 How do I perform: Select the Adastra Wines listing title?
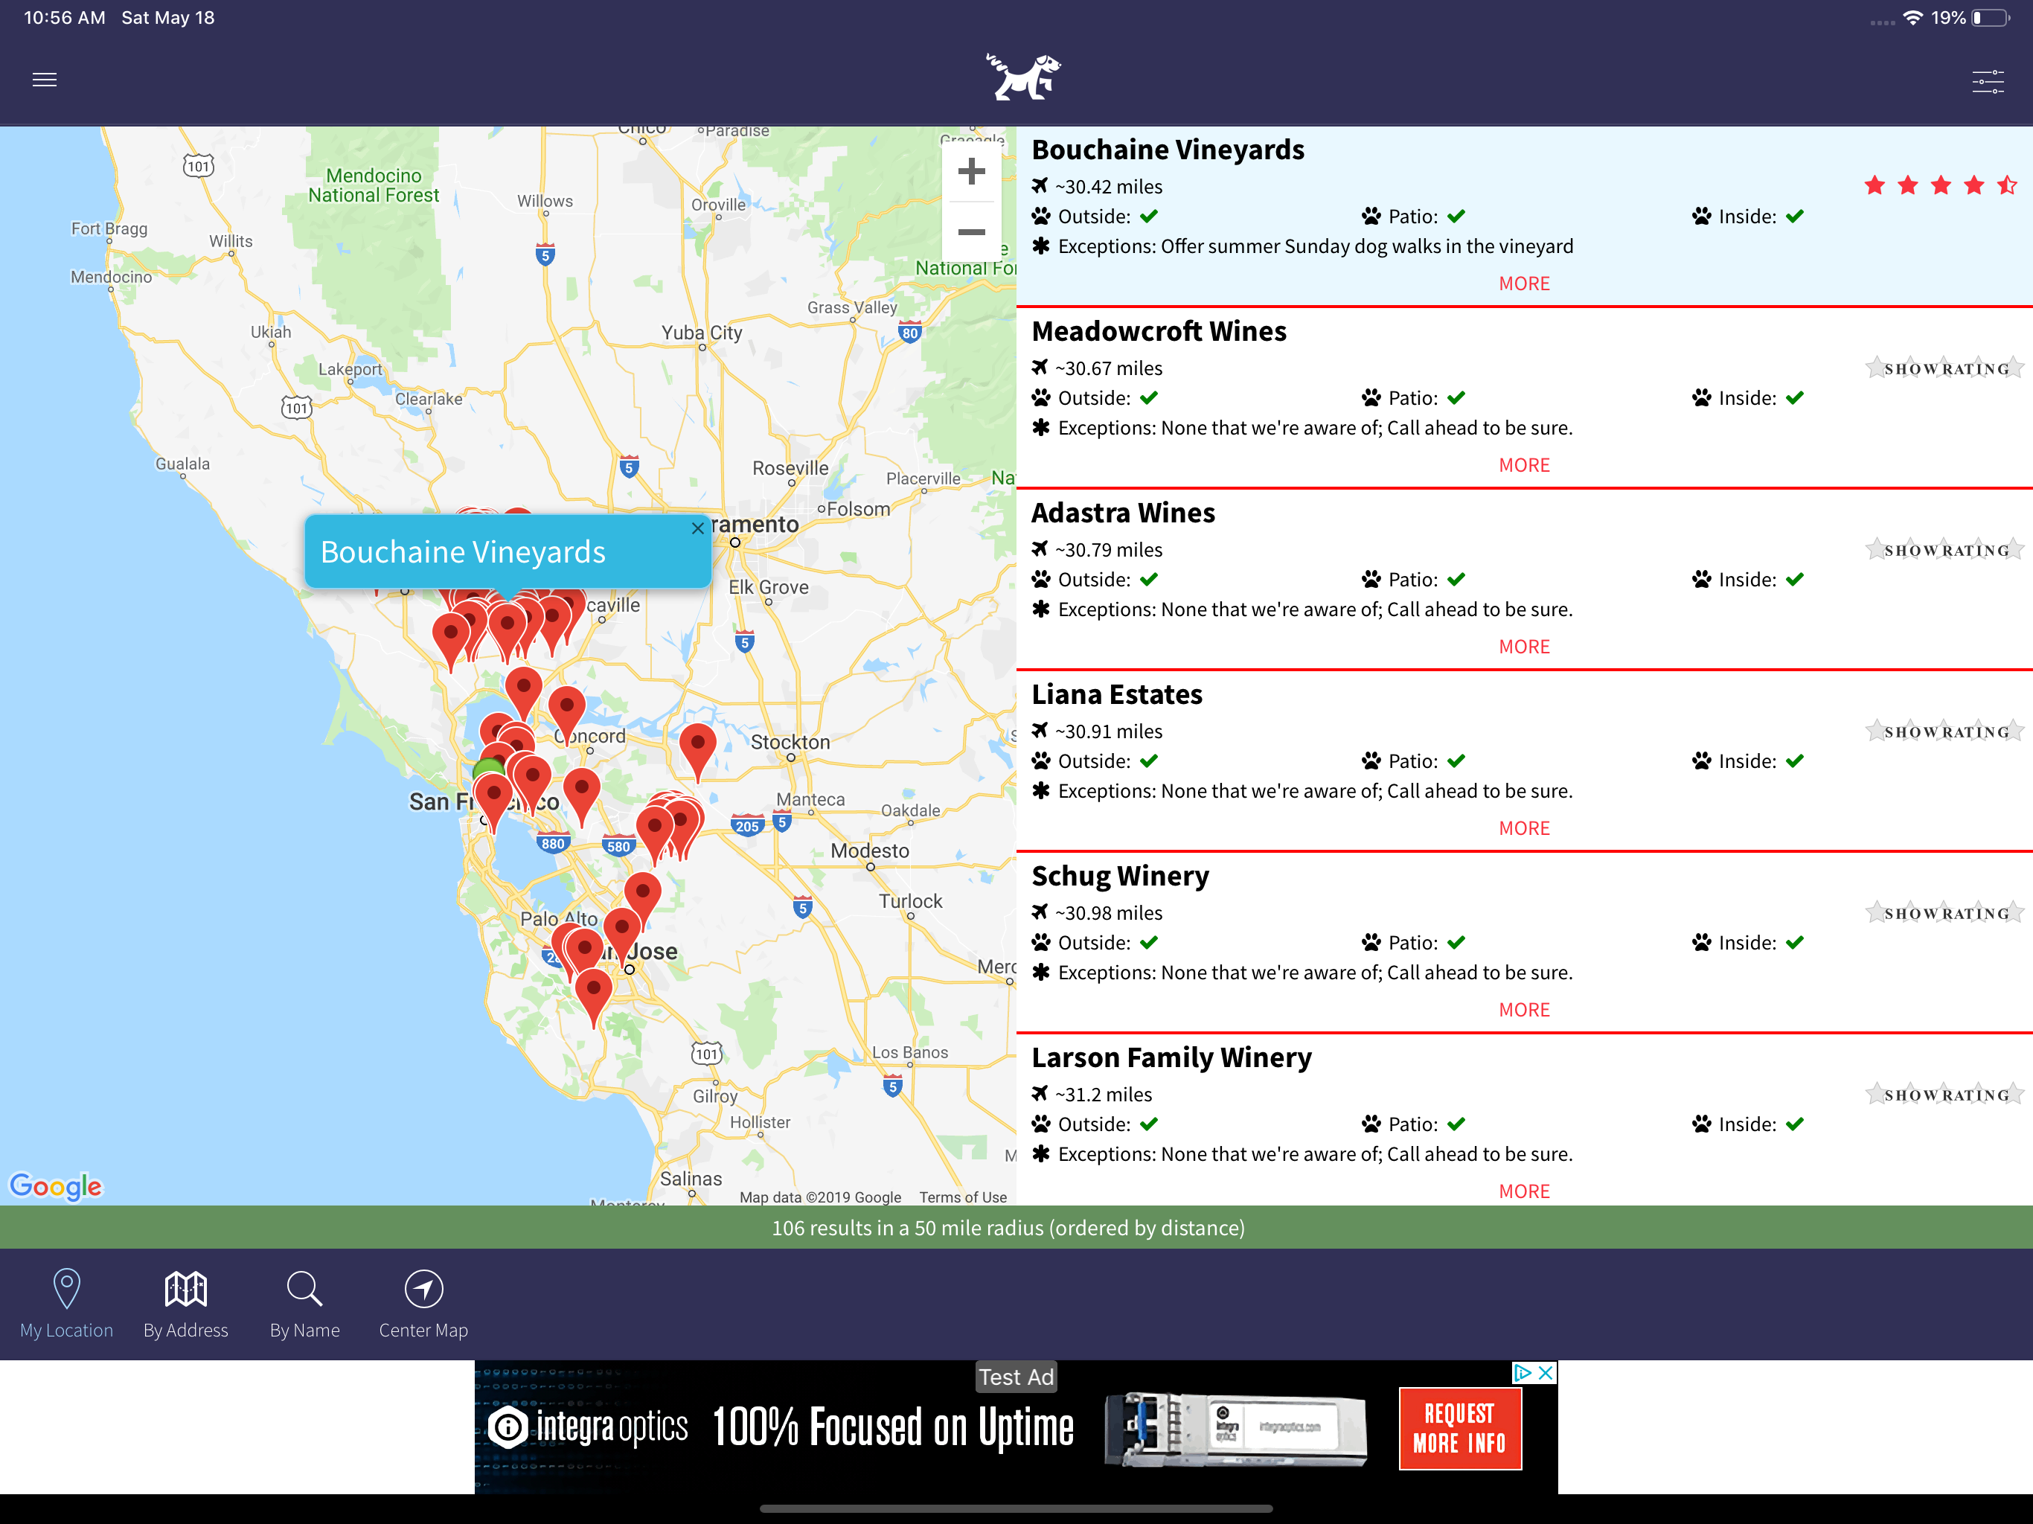1123,513
